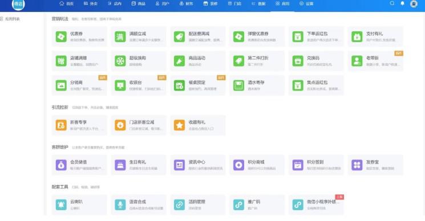Open the 优惠券 coupon app icon
Viewport: 425px width, 221px height.
[x=61, y=36]
